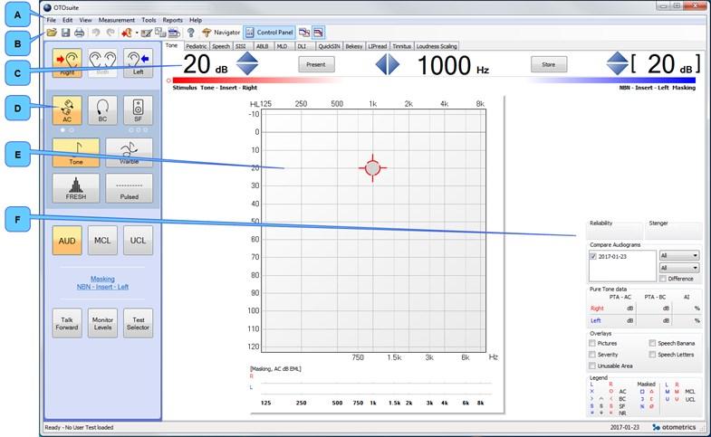Click the Open folder toolbar icon
711x437 pixels.
pos(52,33)
